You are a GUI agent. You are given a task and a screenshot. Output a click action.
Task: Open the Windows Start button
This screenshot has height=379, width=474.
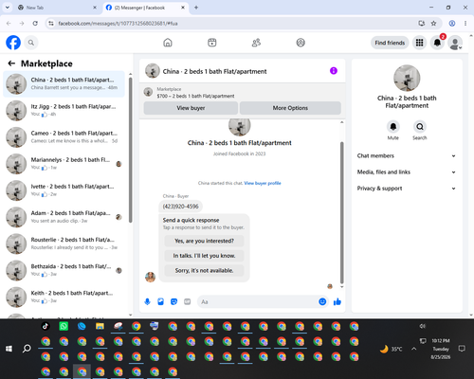(9, 349)
